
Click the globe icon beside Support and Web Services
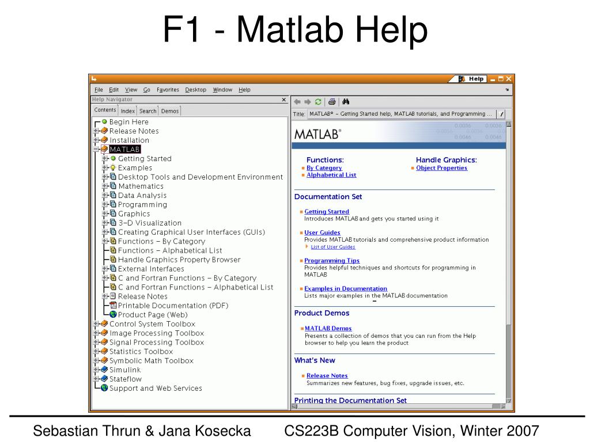[105, 388]
